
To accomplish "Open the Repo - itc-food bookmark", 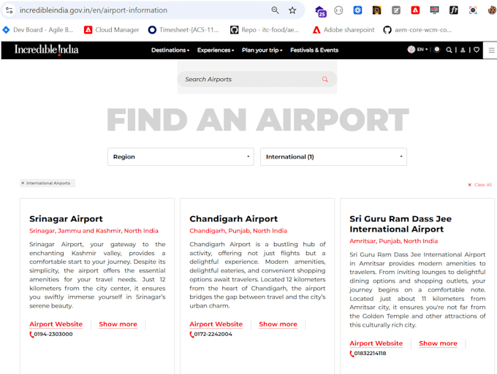I will coord(265,30).
